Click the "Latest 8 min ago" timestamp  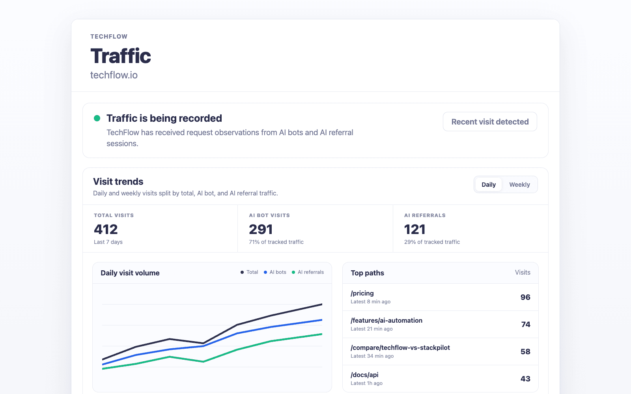[x=371, y=302]
